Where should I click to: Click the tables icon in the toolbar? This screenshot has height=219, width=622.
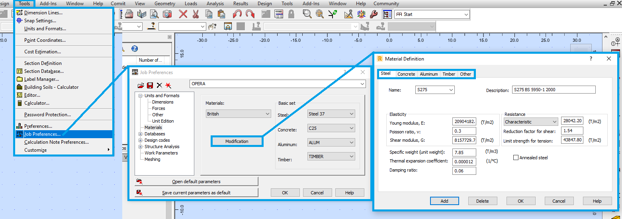[279, 14]
